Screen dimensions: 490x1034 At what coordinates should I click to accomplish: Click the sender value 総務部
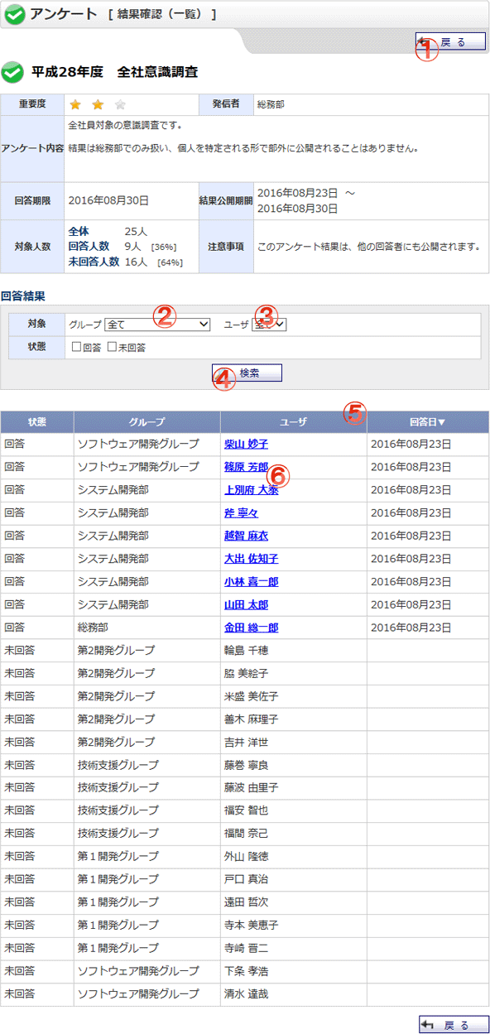(x=271, y=104)
